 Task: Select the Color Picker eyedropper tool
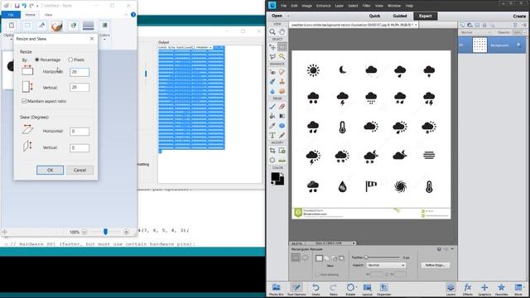(272, 126)
